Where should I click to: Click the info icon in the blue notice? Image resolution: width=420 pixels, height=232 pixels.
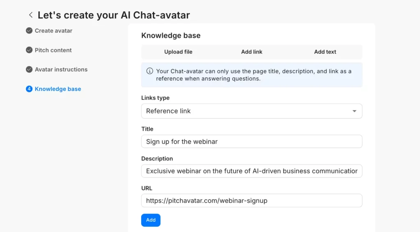[x=150, y=71]
